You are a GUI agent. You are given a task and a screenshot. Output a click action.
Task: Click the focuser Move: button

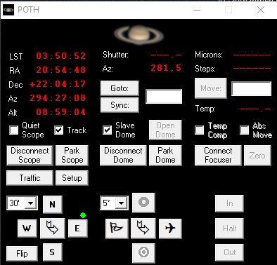click(211, 88)
